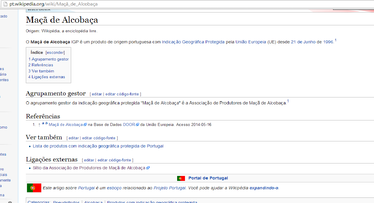Click the Referências section heading
Screen dimensions: 374x203
tap(43, 116)
